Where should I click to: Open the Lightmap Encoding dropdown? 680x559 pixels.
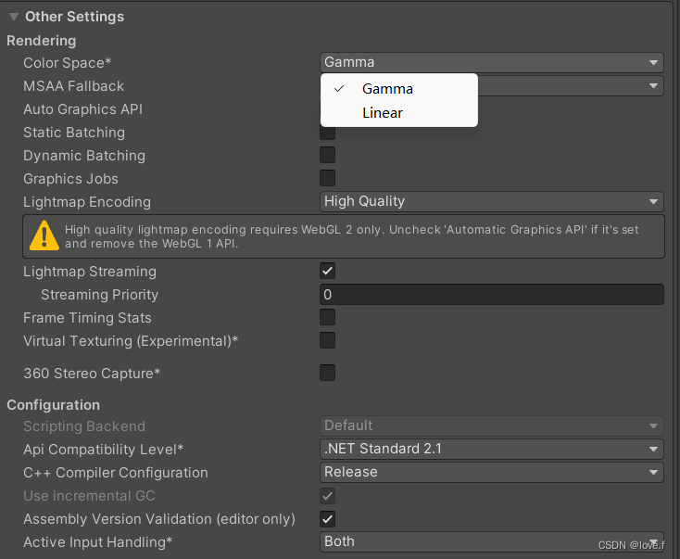(492, 202)
